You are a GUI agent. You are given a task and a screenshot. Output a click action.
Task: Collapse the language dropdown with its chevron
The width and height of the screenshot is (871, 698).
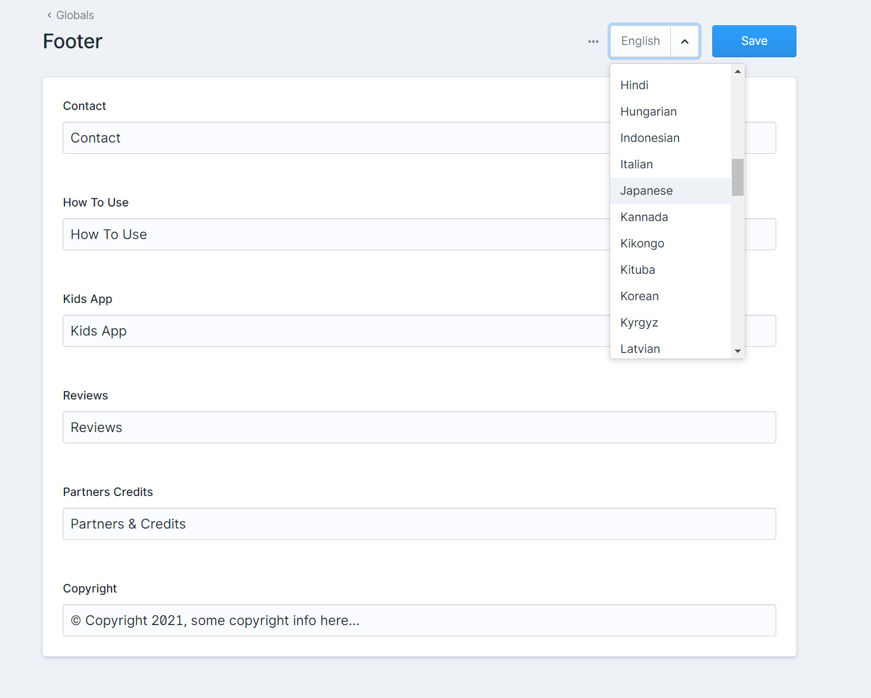(x=684, y=41)
